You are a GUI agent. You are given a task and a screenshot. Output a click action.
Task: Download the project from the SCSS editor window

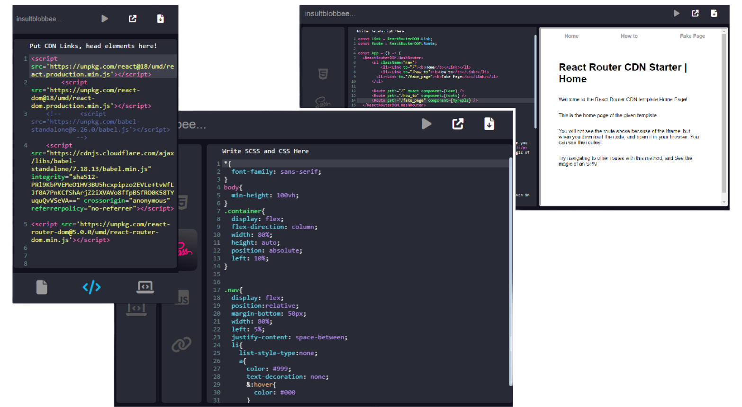tap(489, 124)
